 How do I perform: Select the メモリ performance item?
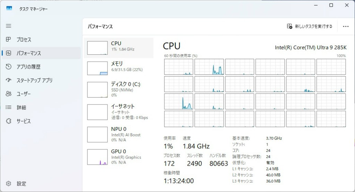119,68
